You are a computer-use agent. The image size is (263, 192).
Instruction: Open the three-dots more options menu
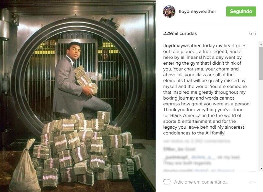tap(252, 182)
